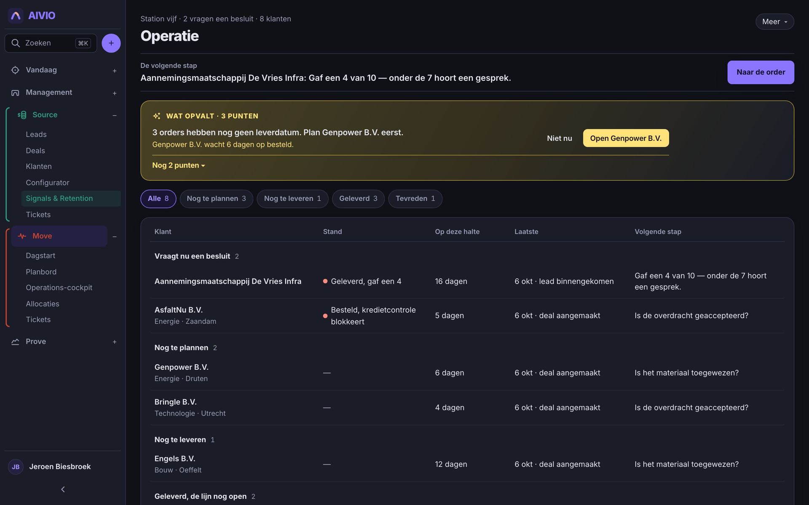
Task: Click the sparkle icon beside Wat opvalt
Action: click(157, 116)
